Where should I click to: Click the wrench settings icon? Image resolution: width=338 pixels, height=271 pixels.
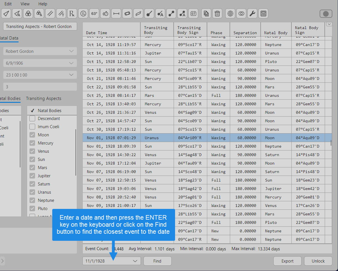click(x=252, y=13)
